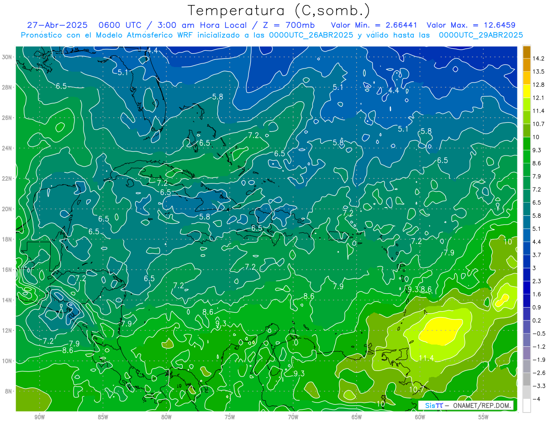Click the "Valor Max. = 12.6459" readout
Viewport: 548px width, 423px height.
(x=471, y=25)
